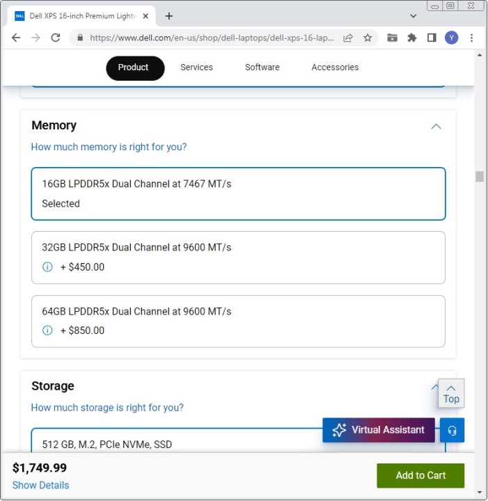Open the media control folder icon
The height and width of the screenshot is (501, 488).
click(392, 38)
